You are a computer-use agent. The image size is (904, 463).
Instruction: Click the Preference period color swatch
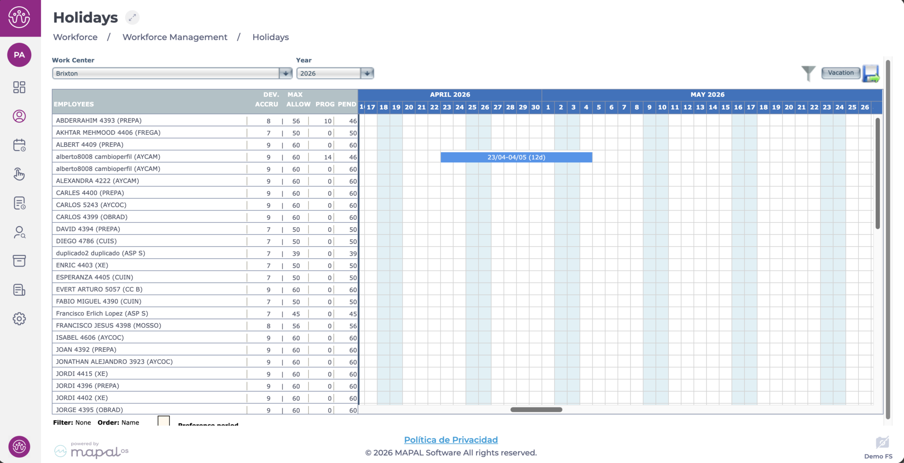164,421
